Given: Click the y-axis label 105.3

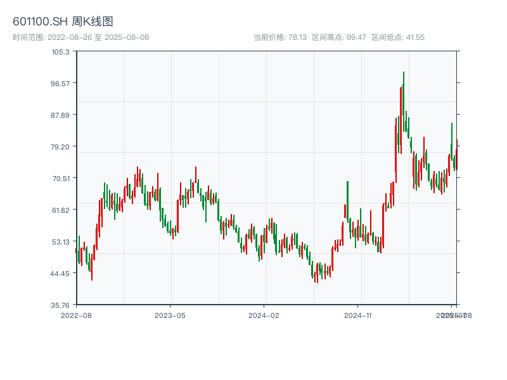Looking at the screenshot, I should pos(60,52).
